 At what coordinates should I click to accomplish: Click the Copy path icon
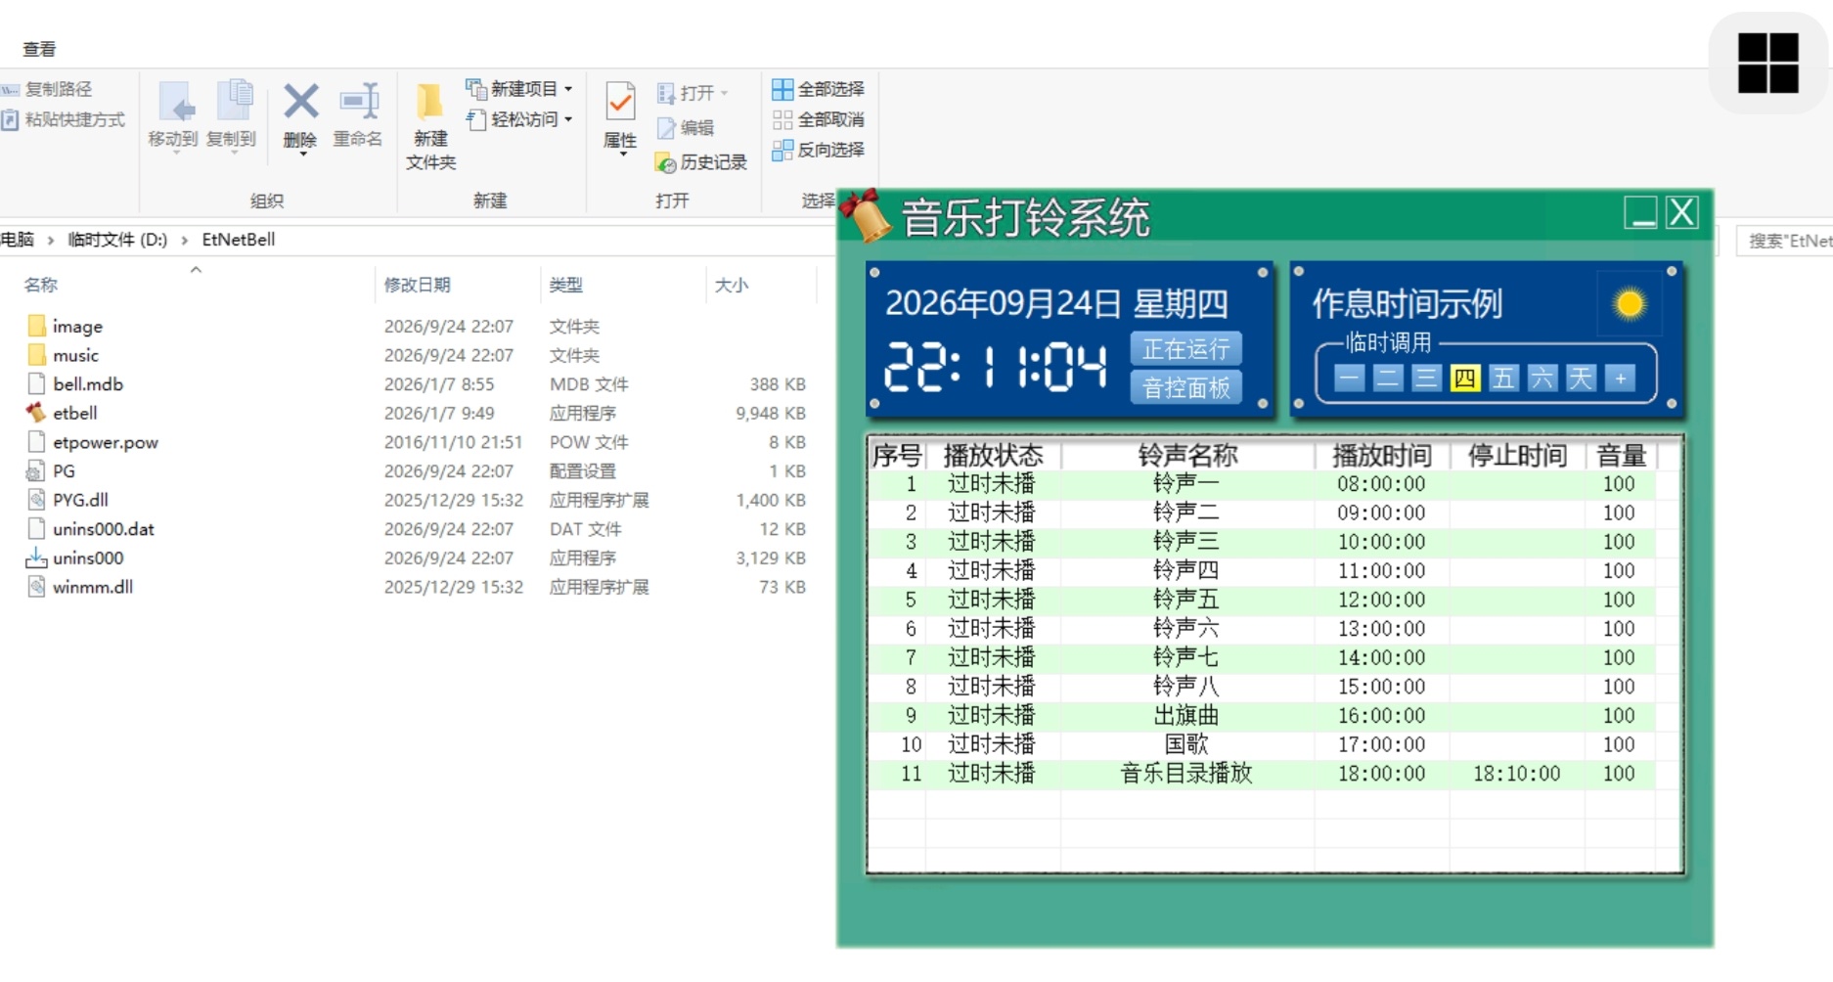[x=10, y=90]
